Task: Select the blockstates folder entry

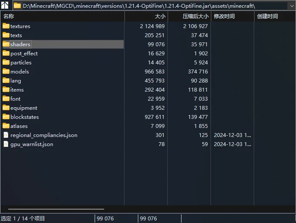Action: pos(25,117)
